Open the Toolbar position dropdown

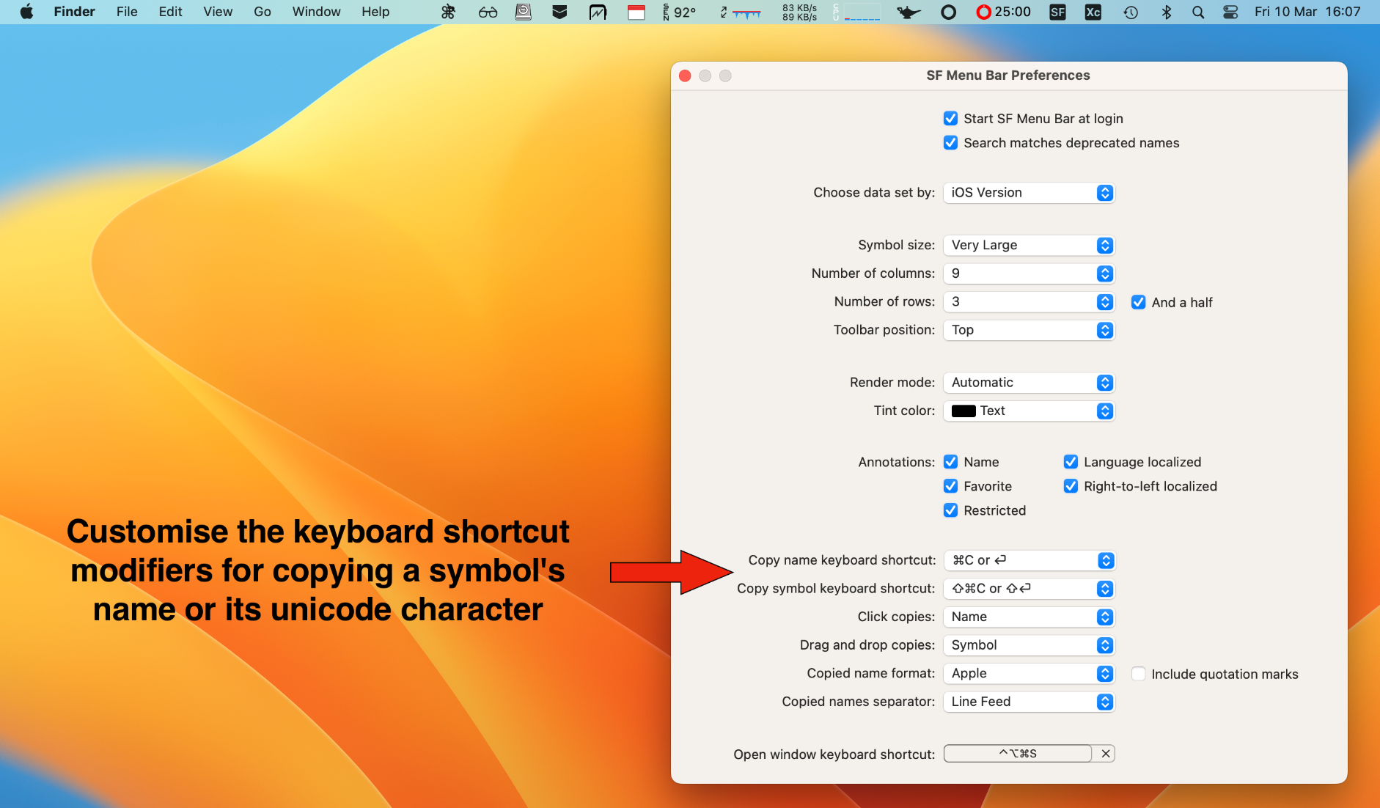tap(1029, 330)
